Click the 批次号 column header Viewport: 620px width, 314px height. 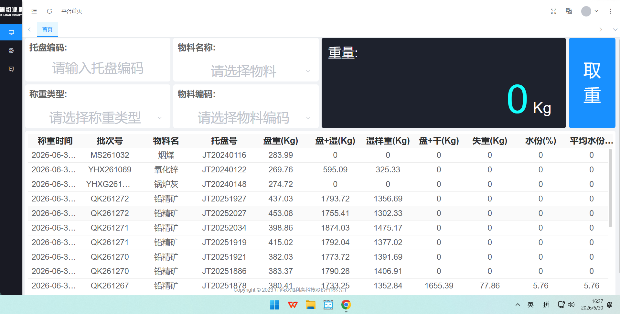[110, 141]
